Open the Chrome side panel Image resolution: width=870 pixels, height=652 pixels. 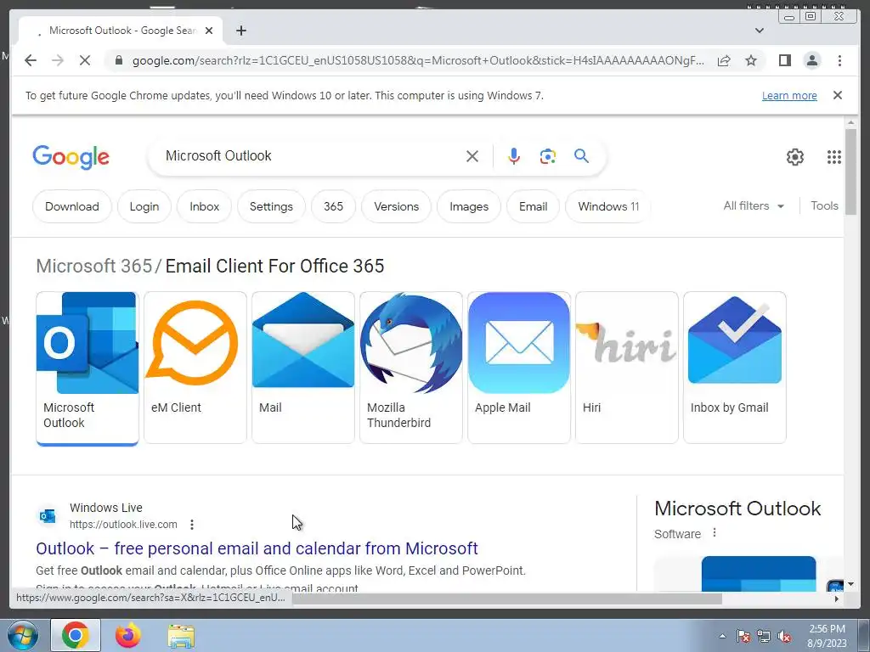click(784, 60)
